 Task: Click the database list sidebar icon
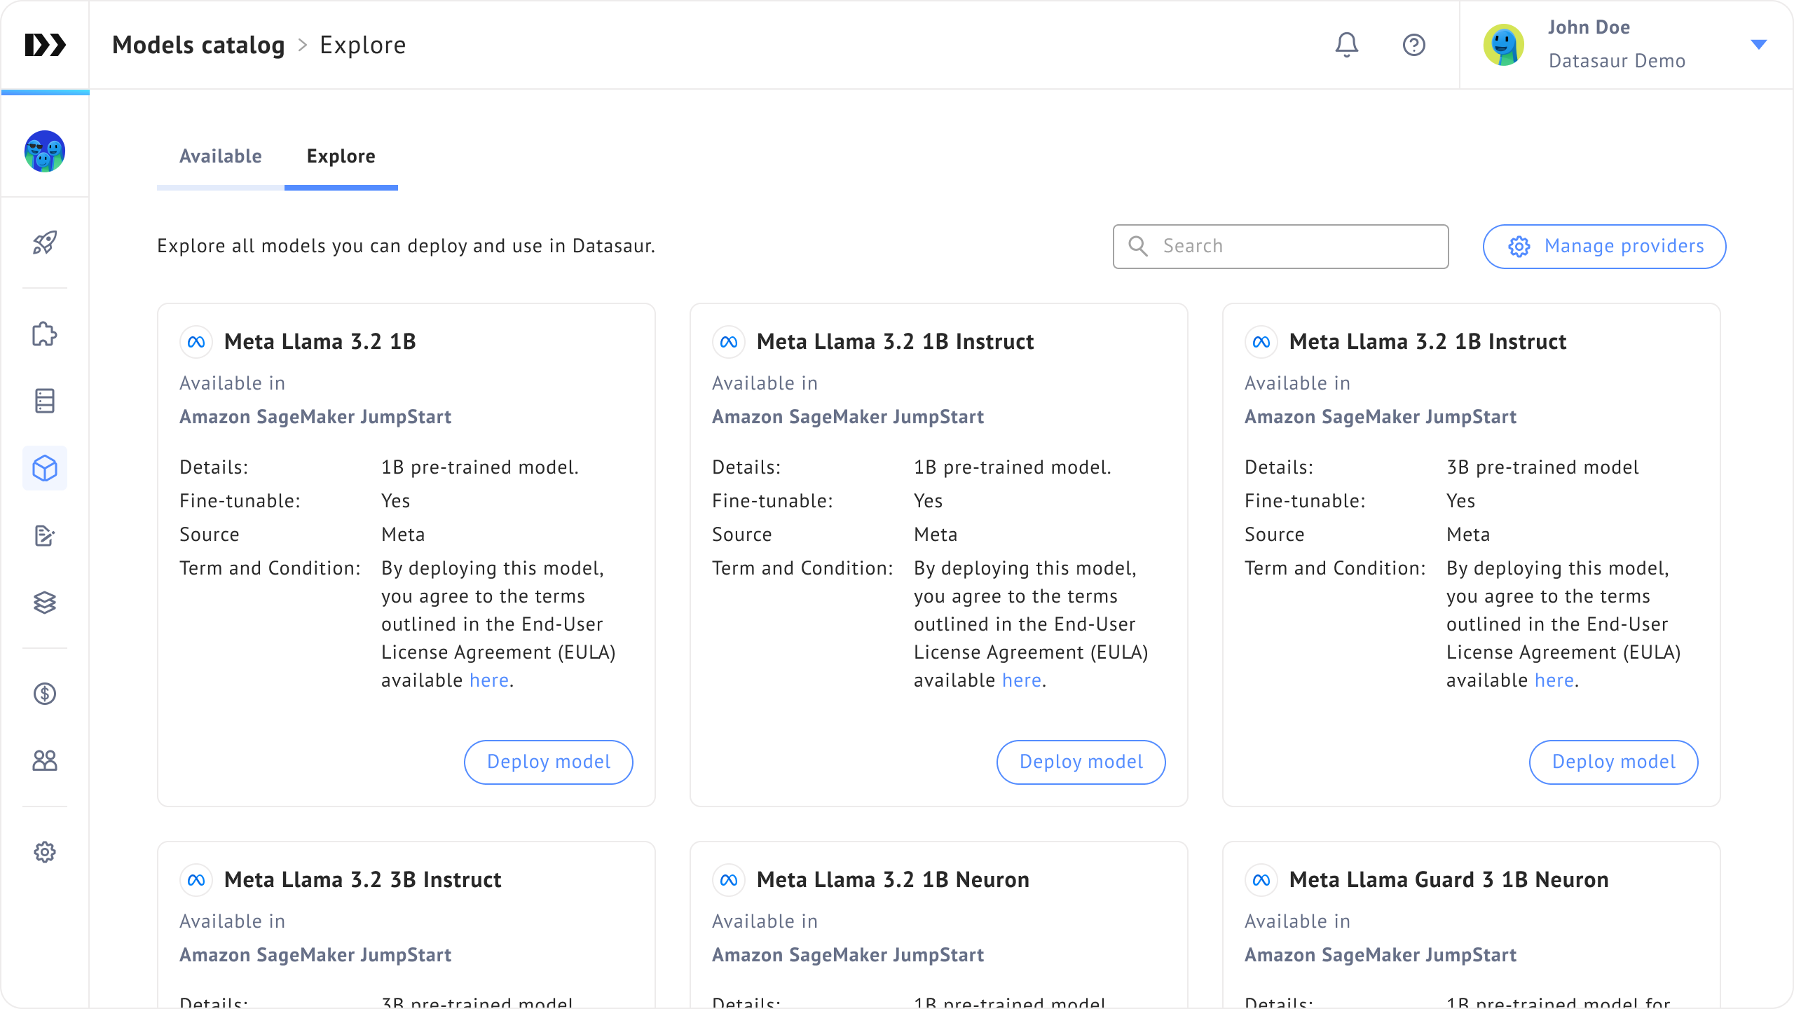45,401
